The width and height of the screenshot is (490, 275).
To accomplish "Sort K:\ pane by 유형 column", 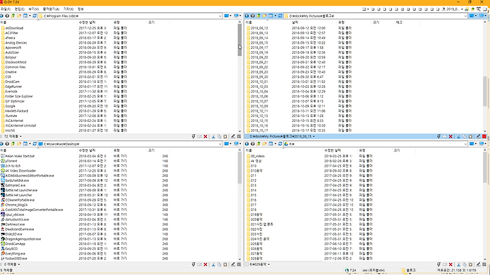I will click(x=375, y=150).
